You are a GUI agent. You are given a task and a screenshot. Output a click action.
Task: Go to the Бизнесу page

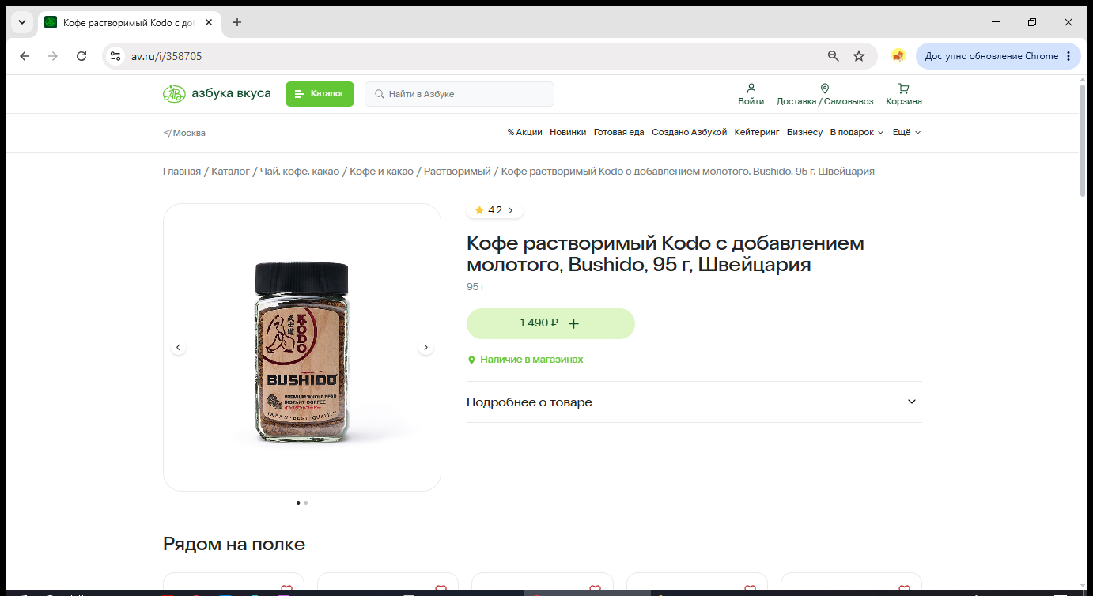804,133
